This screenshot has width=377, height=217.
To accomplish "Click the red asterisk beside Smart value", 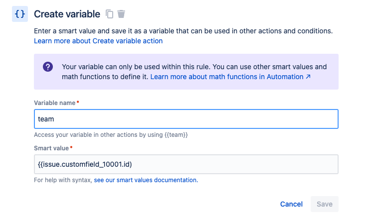I will (71, 148).
